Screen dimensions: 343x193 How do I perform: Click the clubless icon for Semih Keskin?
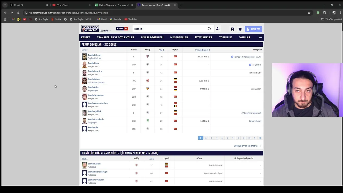pyautogui.click(x=136, y=165)
